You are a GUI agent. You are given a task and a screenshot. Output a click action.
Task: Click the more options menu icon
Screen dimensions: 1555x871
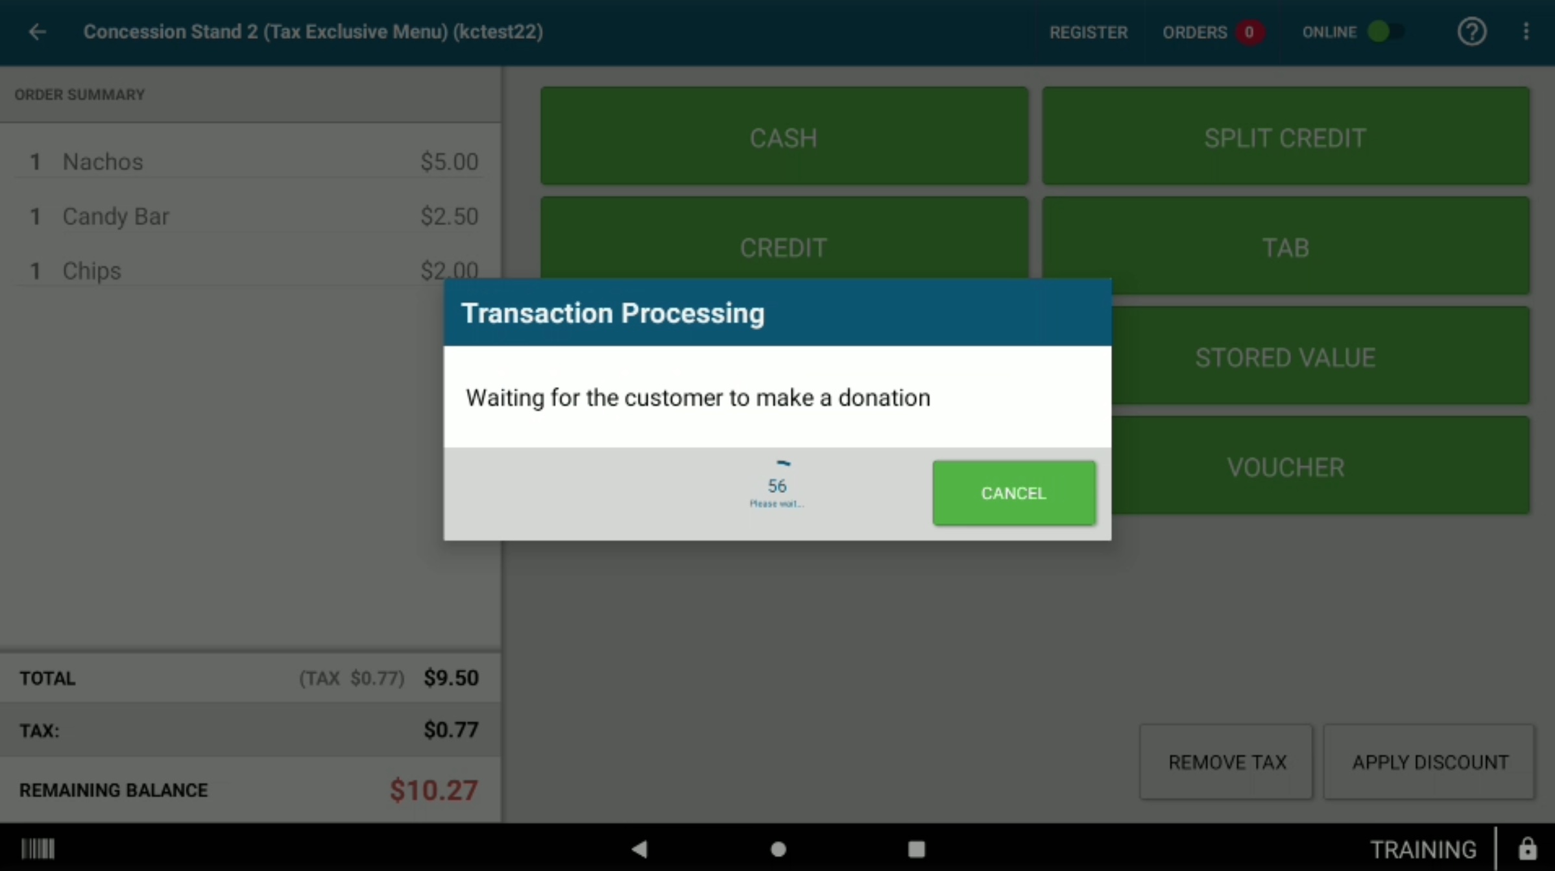point(1526,32)
